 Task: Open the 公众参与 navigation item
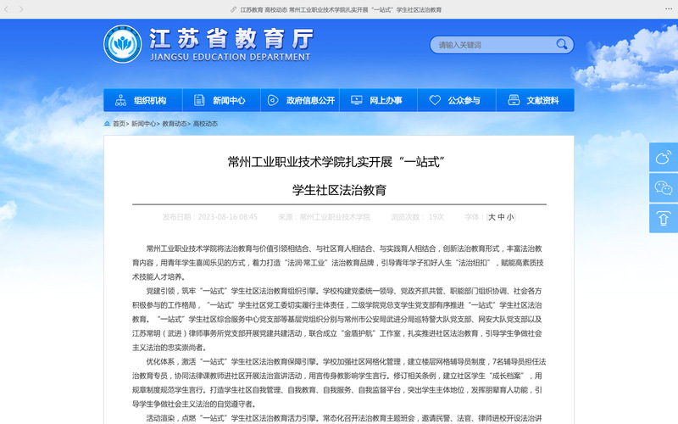click(455, 100)
